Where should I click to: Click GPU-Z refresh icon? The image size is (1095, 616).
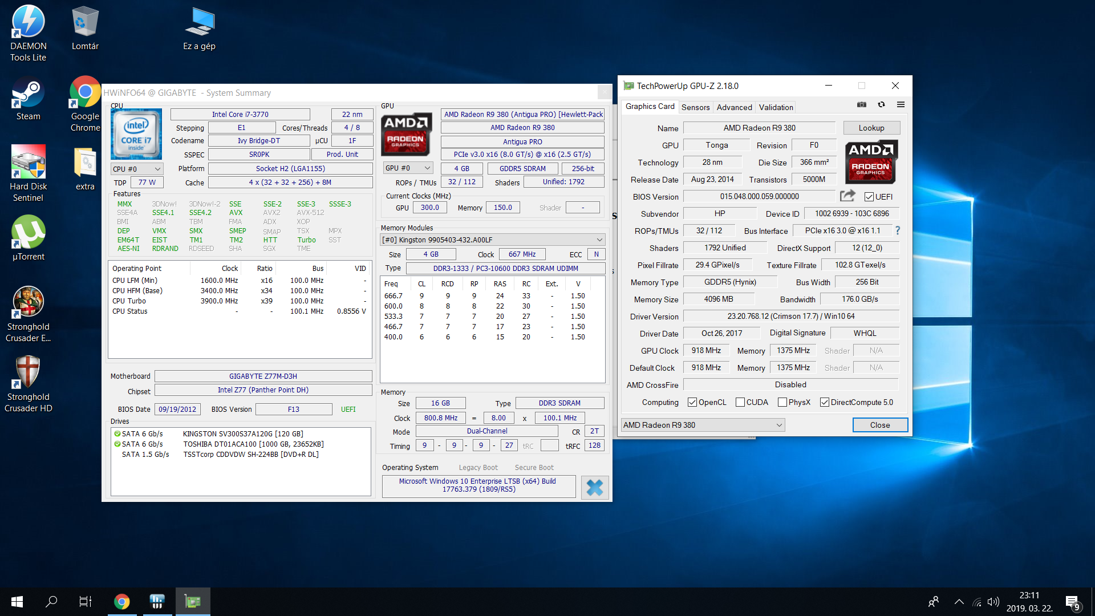881,104
